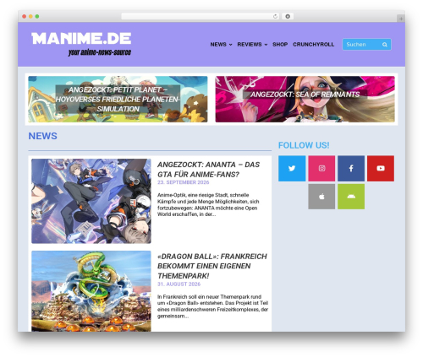Open the ANANTA article thumbnail

pyautogui.click(x=91, y=201)
